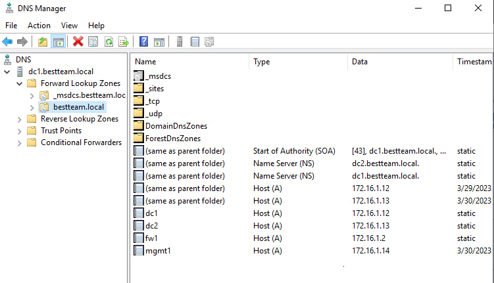The height and width of the screenshot is (283, 494).
Task: Collapse the Forward Lookup Zones chevron
Action: tap(20, 83)
